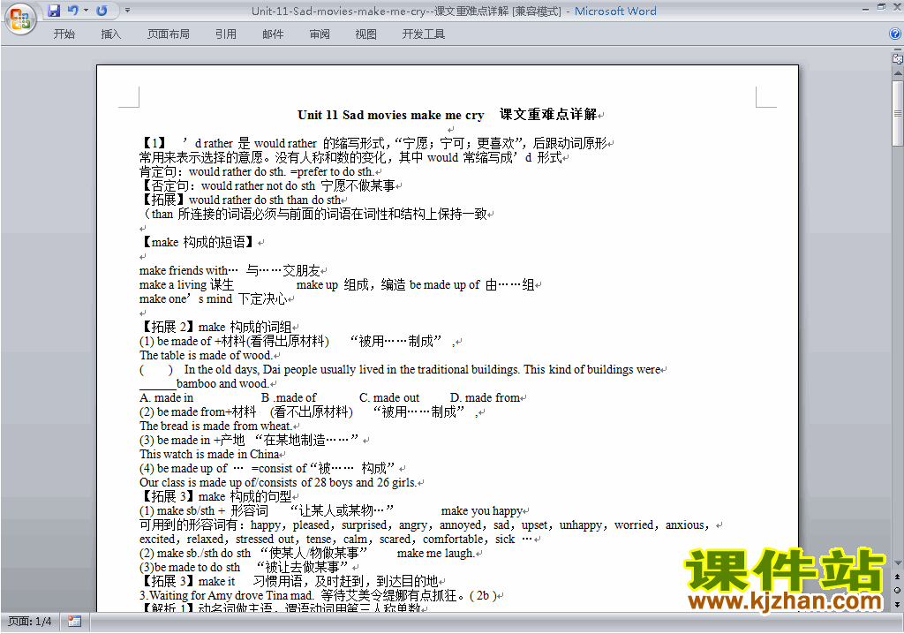
Task: Click the vertical scrollbar thumb
Action: click(898, 113)
